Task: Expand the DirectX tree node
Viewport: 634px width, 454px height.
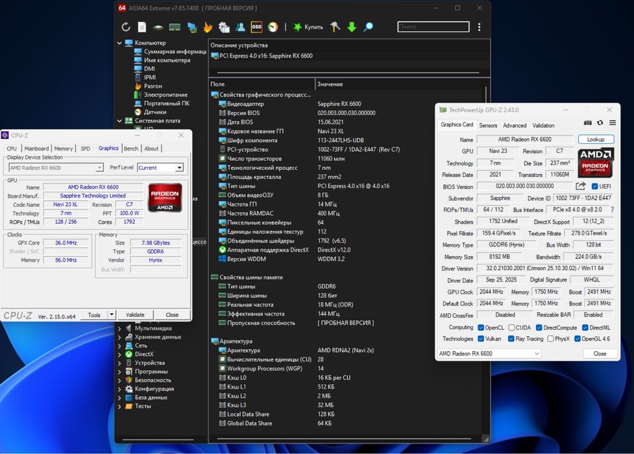Action: [x=119, y=354]
